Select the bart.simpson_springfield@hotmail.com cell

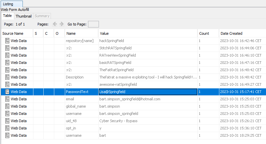point(130,99)
